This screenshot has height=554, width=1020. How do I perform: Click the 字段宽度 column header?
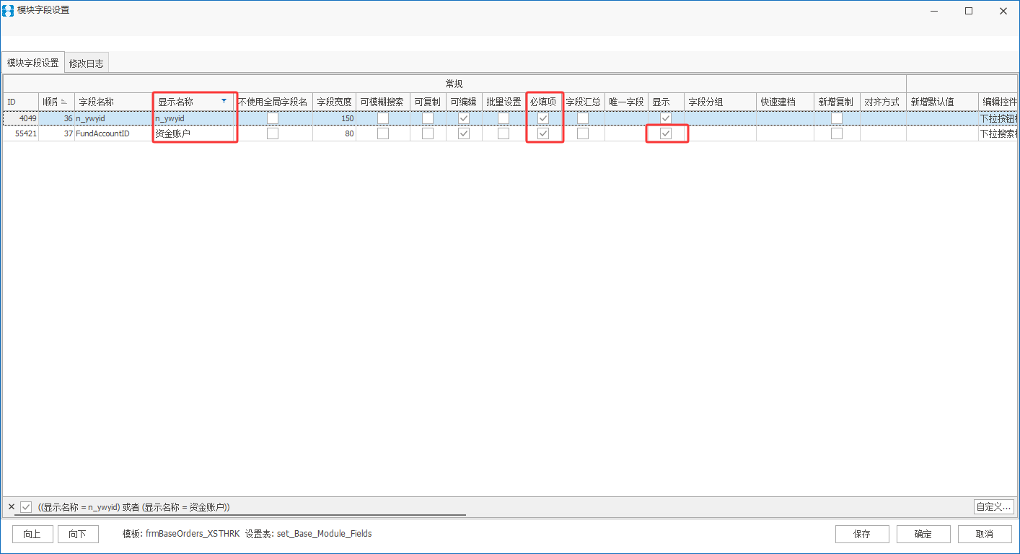[x=334, y=102]
